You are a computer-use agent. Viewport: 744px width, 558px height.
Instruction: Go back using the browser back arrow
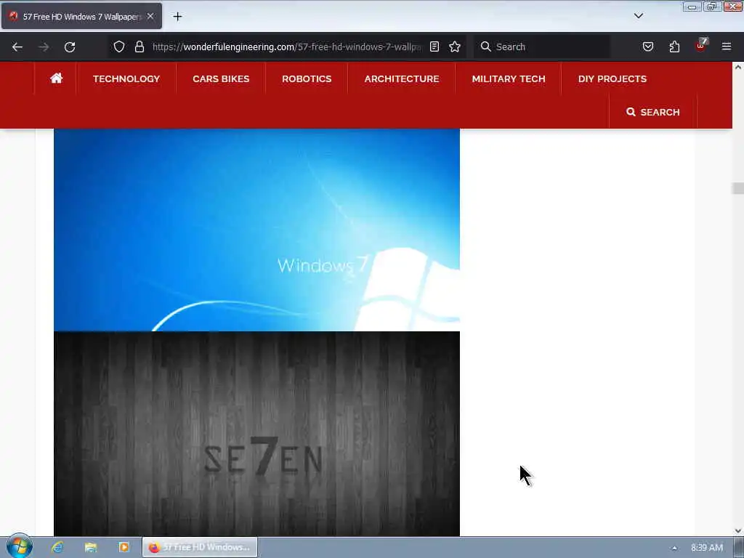[x=17, y=47]
